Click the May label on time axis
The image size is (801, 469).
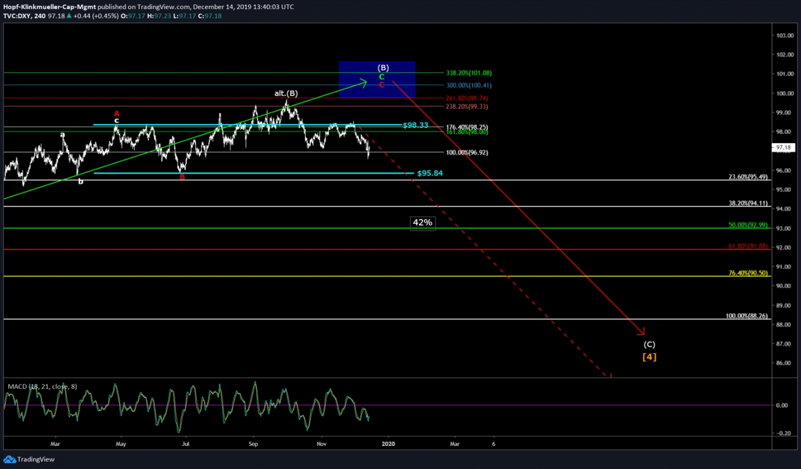click(x=121, y=444)
